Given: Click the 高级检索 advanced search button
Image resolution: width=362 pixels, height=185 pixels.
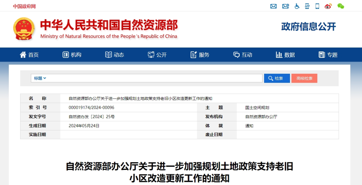Looking at the screenshot, I should pos(304,78).
